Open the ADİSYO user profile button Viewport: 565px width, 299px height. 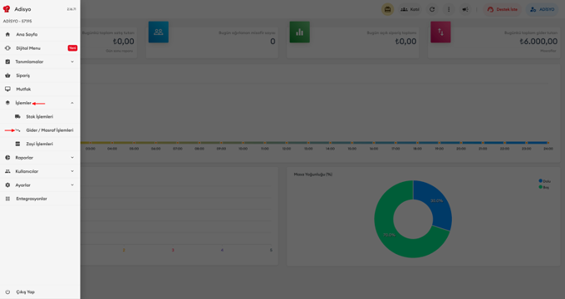click(x=543, y=9)
